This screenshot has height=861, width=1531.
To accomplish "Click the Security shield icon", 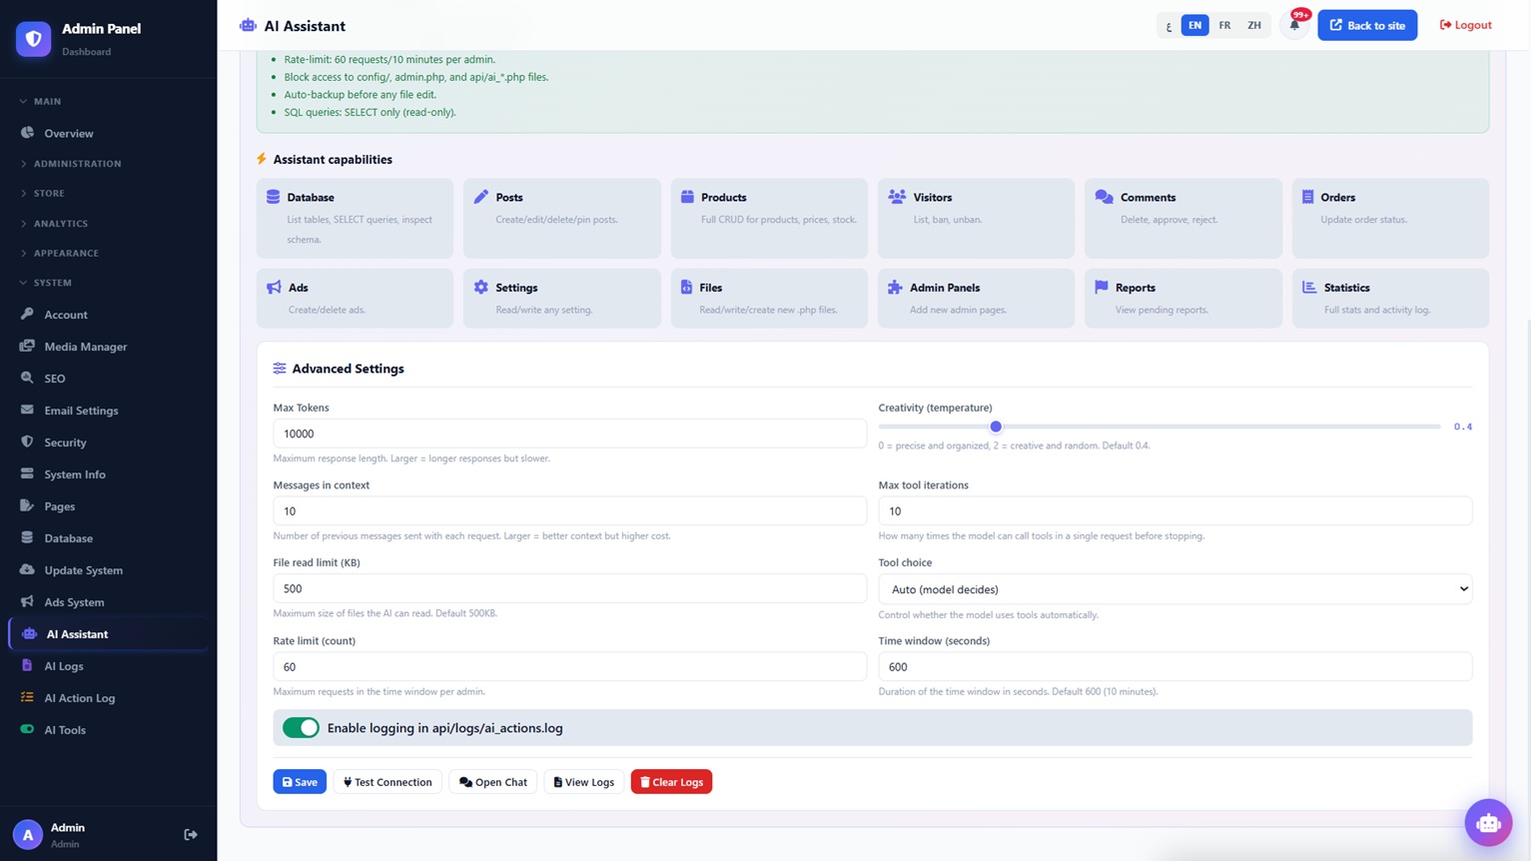I will 27,441.
